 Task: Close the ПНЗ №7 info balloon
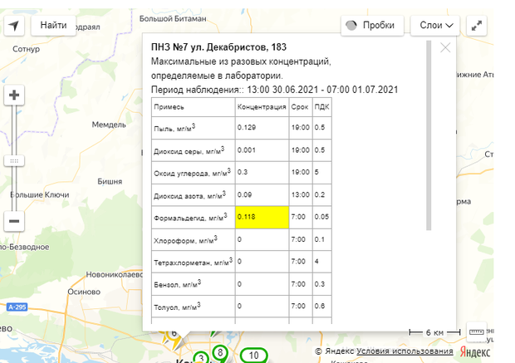(x=445, y=47)
